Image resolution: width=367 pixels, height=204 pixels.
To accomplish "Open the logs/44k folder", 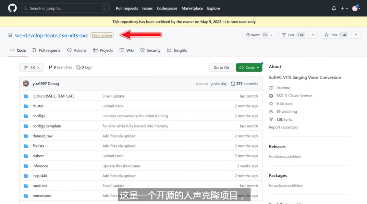I will 40,176.
